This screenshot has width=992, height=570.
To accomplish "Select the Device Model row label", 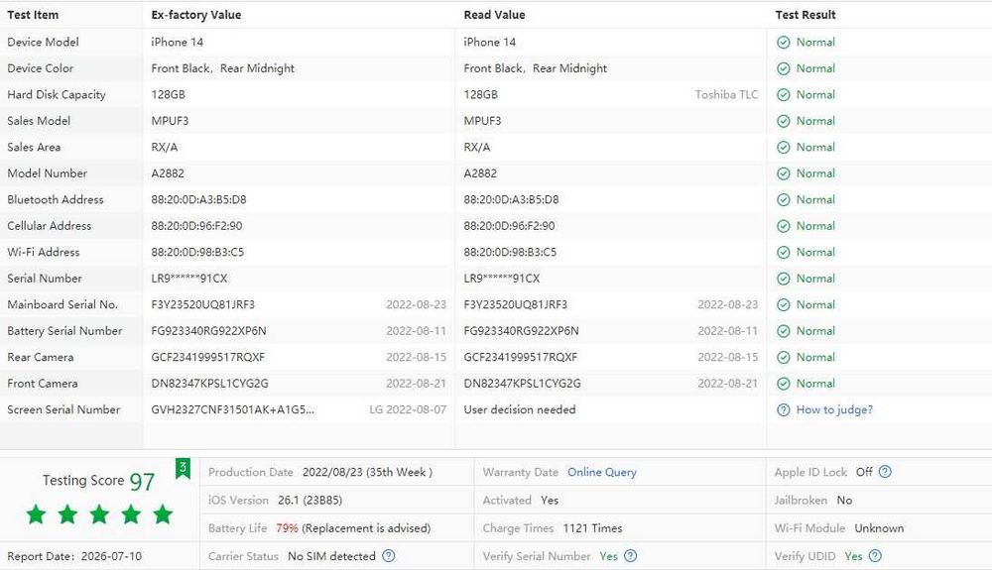I will [43, 42].
